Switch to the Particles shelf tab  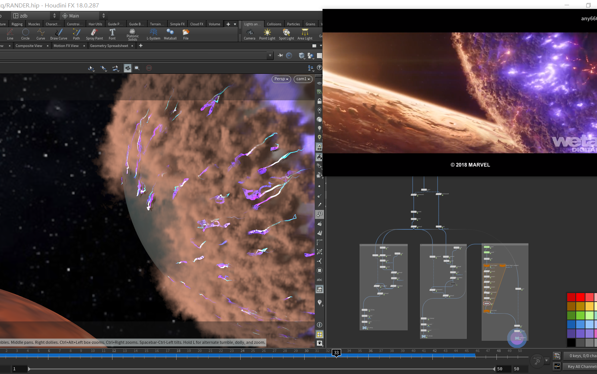[x=293, y=24]
